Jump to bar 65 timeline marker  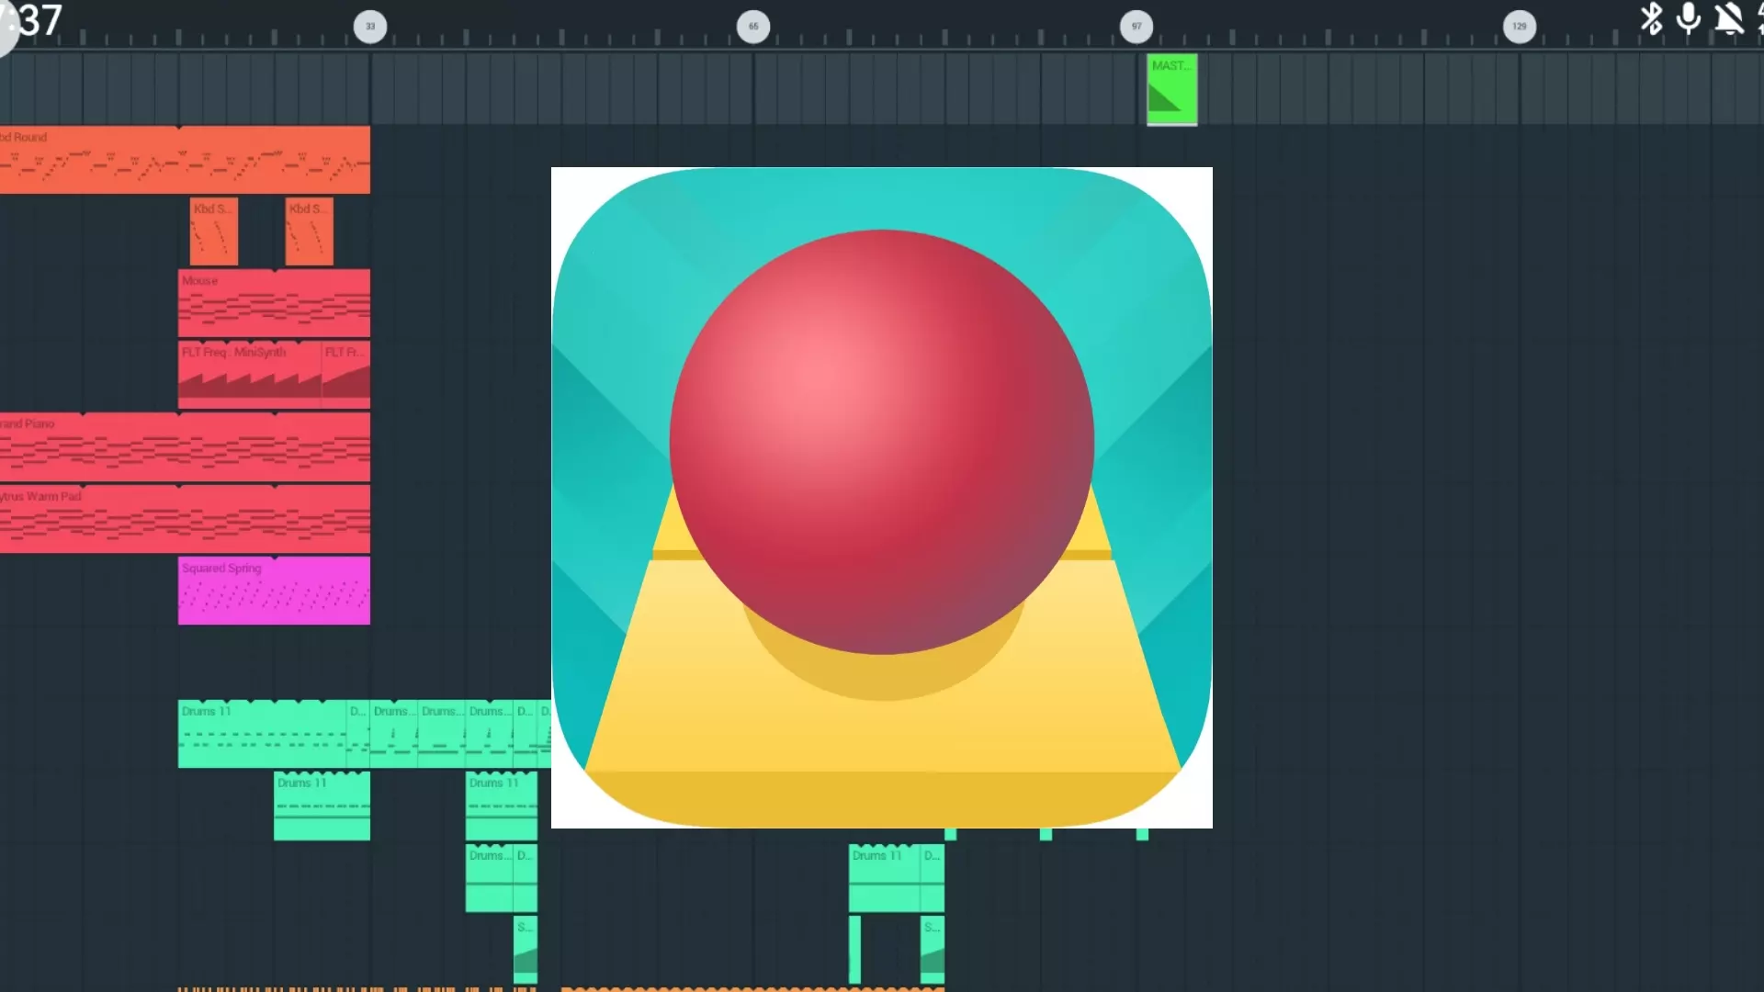tap(753, 27)
